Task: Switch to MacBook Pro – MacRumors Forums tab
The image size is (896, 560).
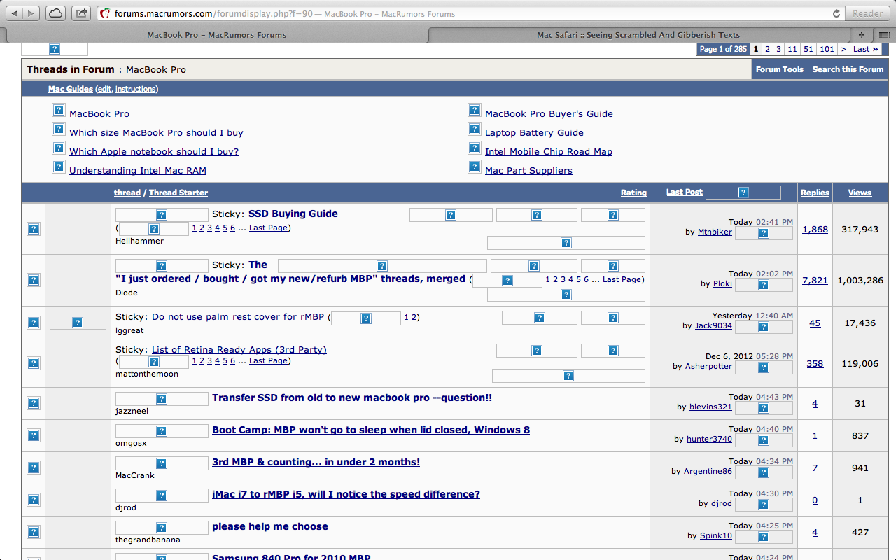Action: click(x=216, y=34)
